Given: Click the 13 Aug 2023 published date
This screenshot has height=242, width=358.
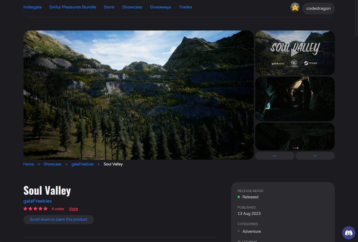Looking at the screenshot, I should 249,214.
